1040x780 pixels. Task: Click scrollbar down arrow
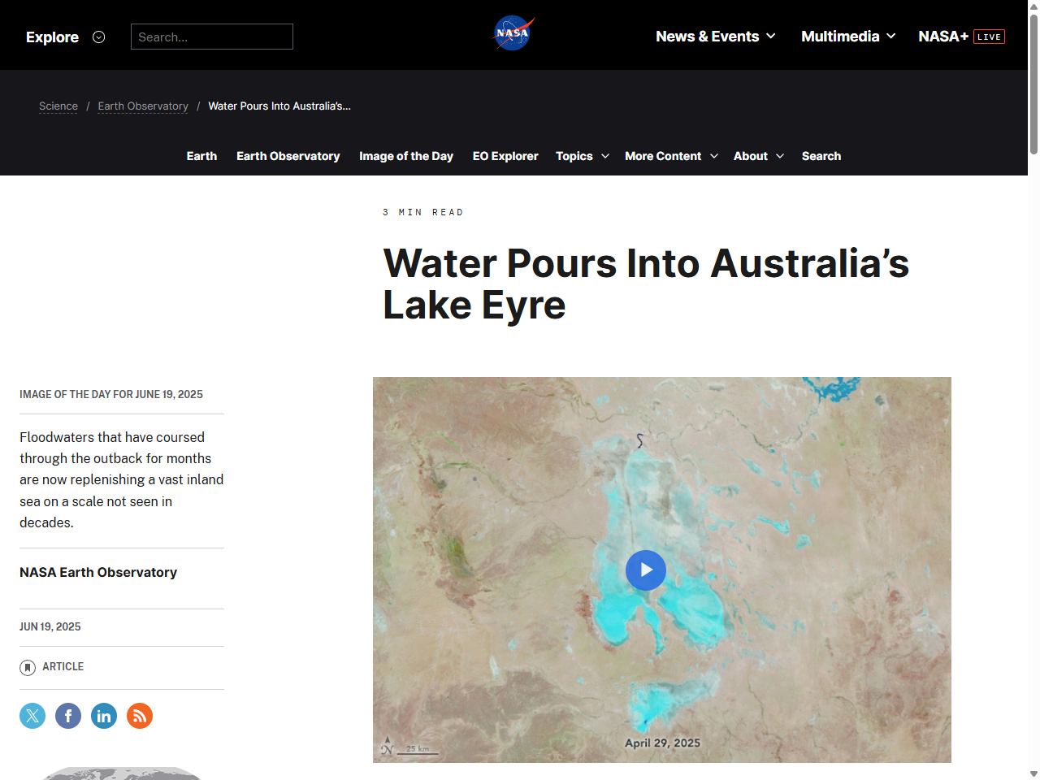[1033, 773]
